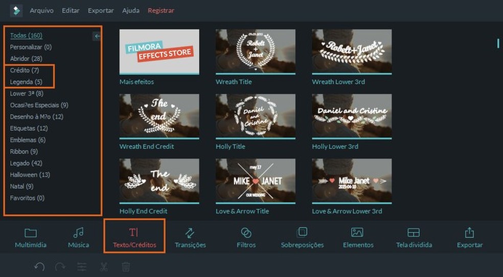503x277 pixels.
Task: Select the Favoritos (0) category
Action: point(27,198)
